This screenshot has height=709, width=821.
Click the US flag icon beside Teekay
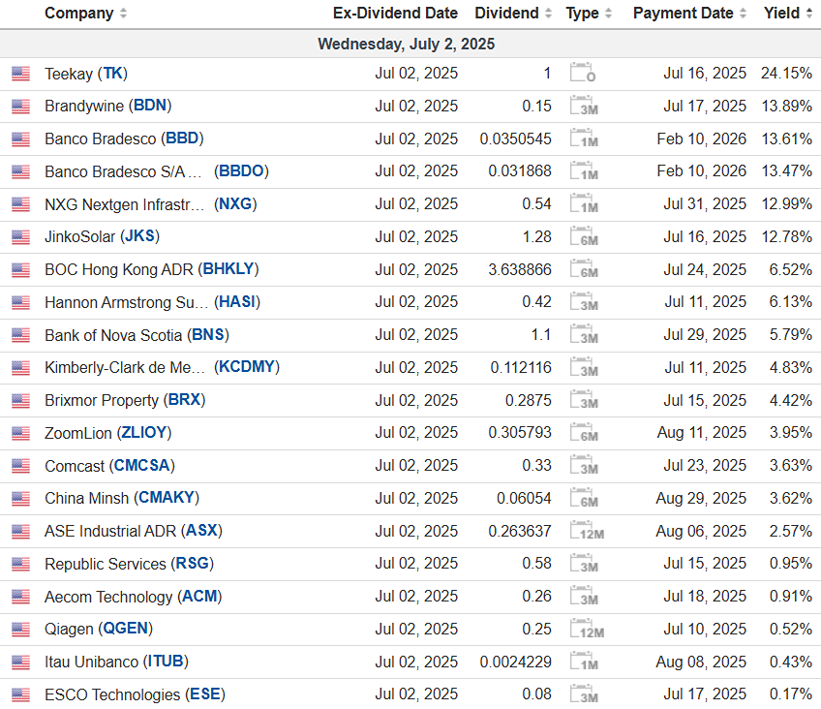click(x=20, y=74)
